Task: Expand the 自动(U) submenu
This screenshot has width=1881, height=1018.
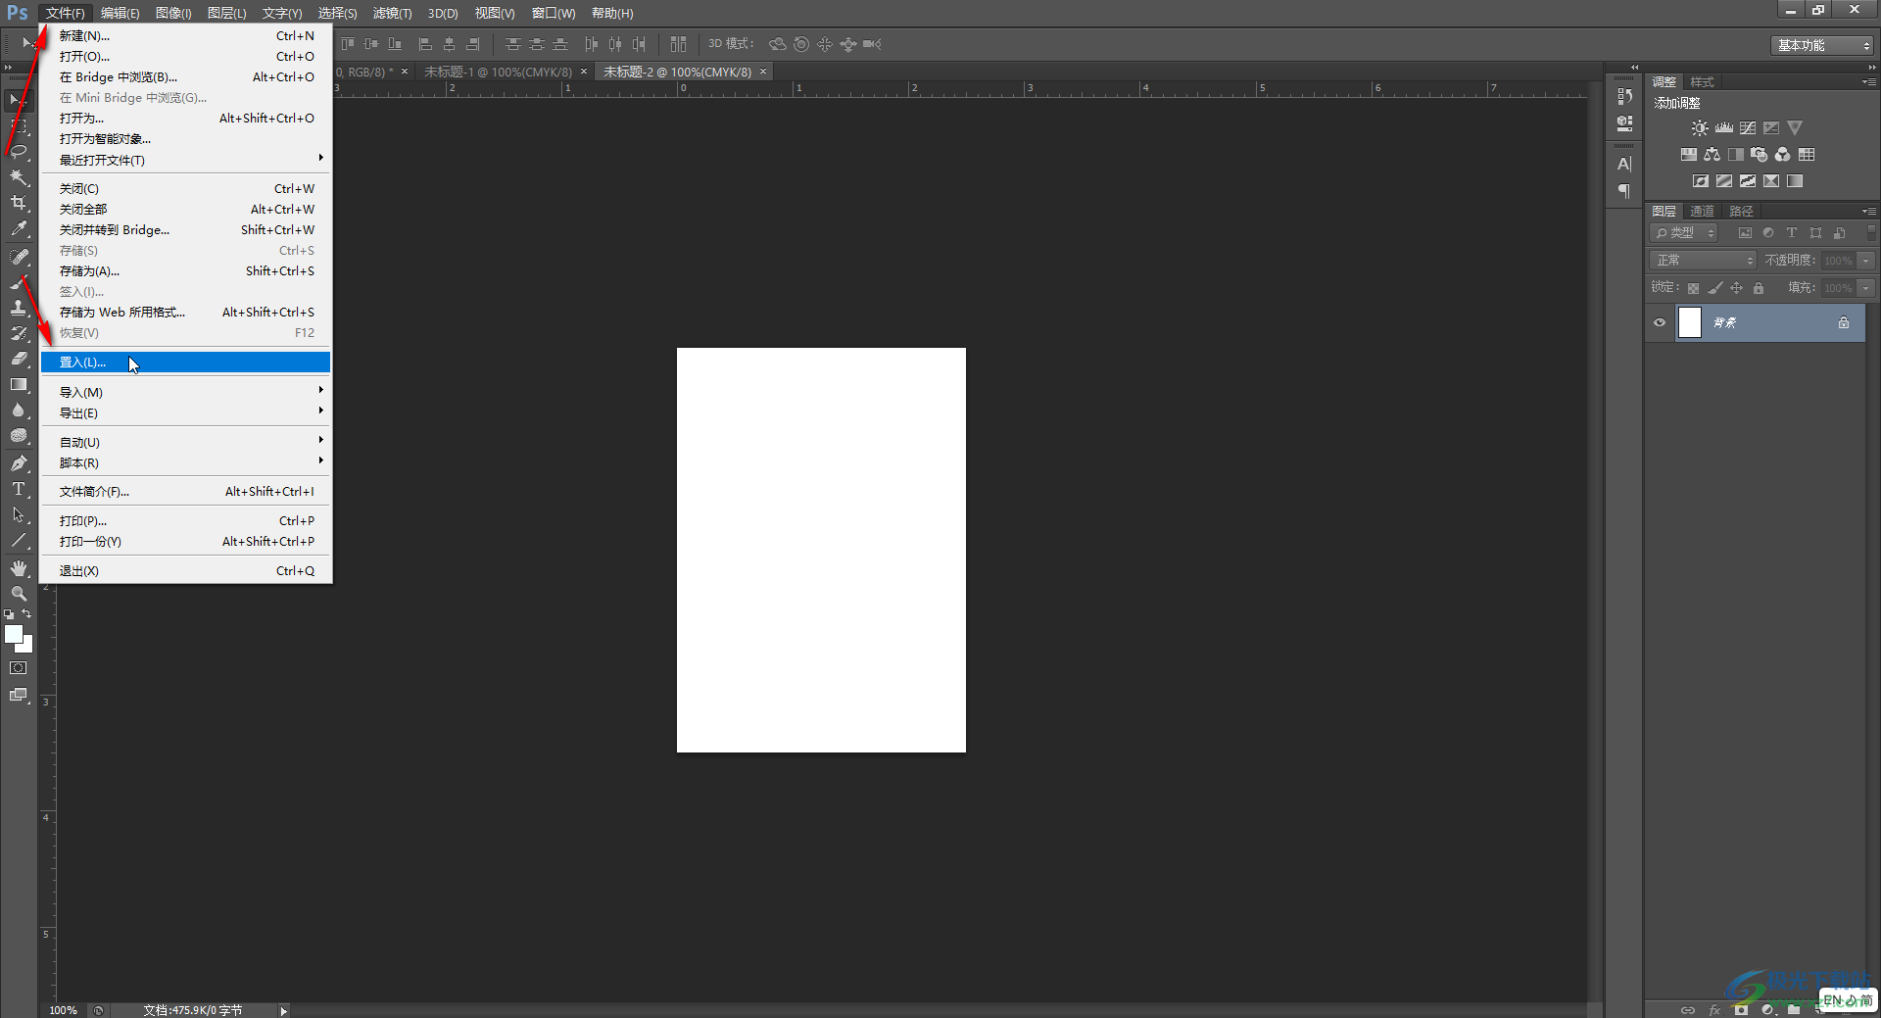Action: [186, 442]
